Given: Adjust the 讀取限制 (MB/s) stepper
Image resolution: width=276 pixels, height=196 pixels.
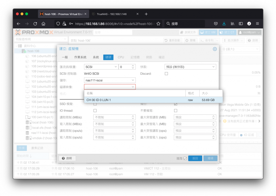Looking at the screenshot, I should (x=133, y=117).
